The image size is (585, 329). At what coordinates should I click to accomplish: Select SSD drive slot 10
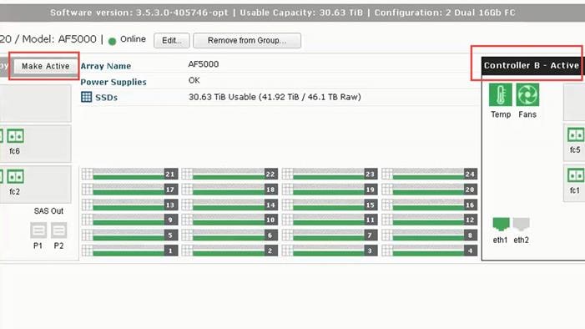[x=229, y=220]
